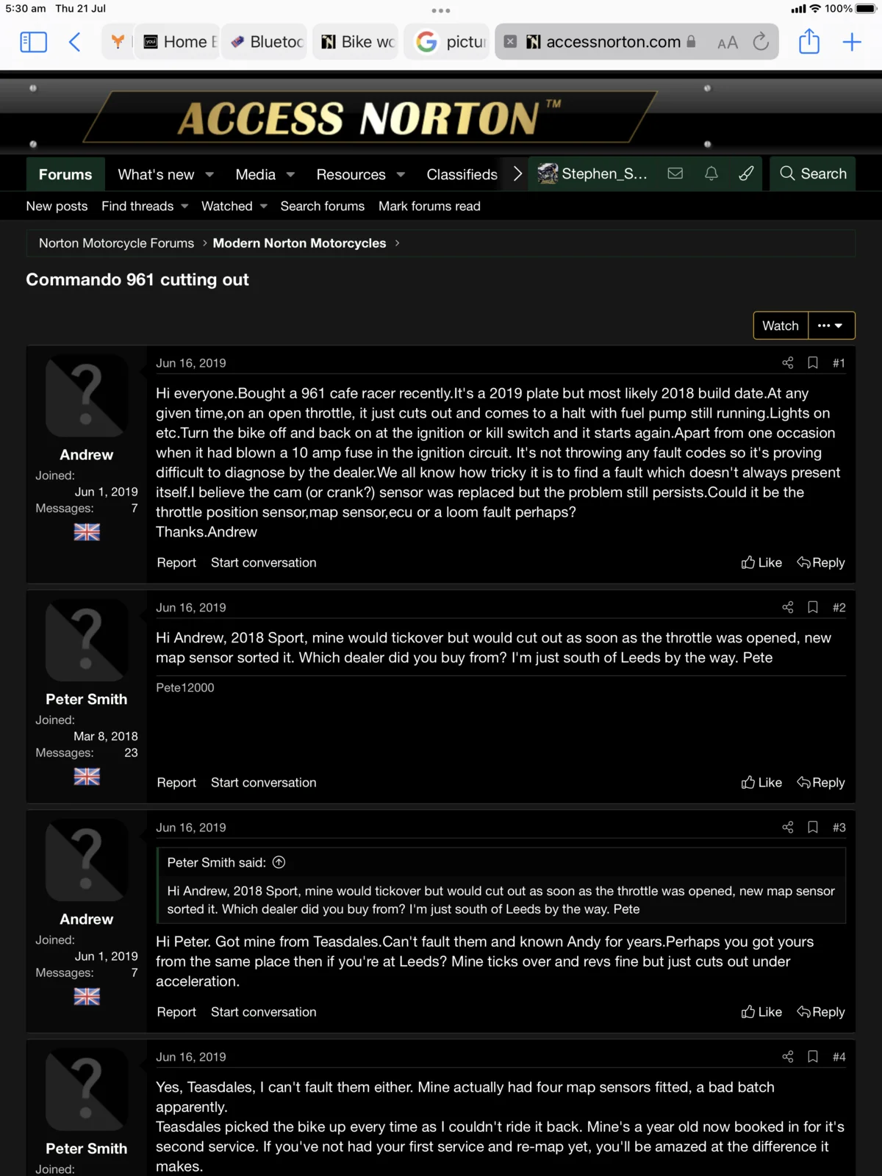Switch to the Bluetooth browser tab
Viewport: 882px width, 1176px height.
(268, 42)
